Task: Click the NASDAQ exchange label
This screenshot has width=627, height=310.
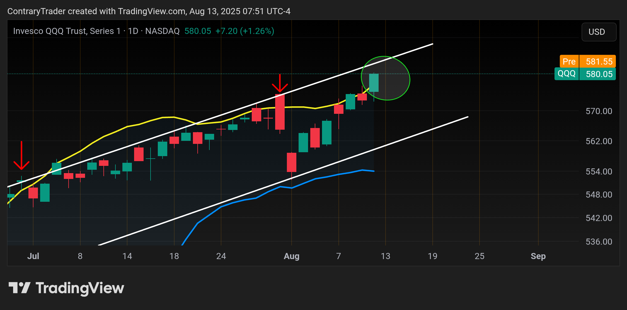Action: pyautogui.click(x=163, y=31)
